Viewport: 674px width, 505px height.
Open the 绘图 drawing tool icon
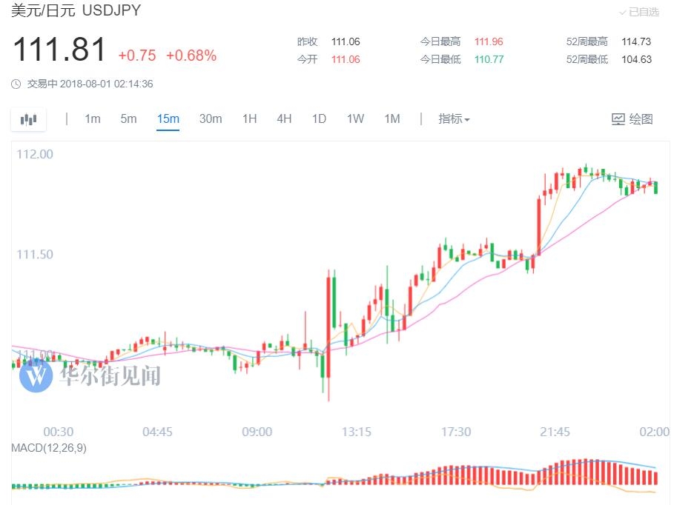[618, 119]
